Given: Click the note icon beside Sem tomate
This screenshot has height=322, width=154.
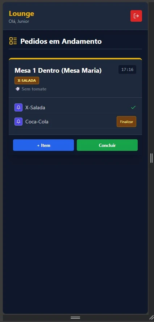Looking at the screenshot, I should 17,89.
